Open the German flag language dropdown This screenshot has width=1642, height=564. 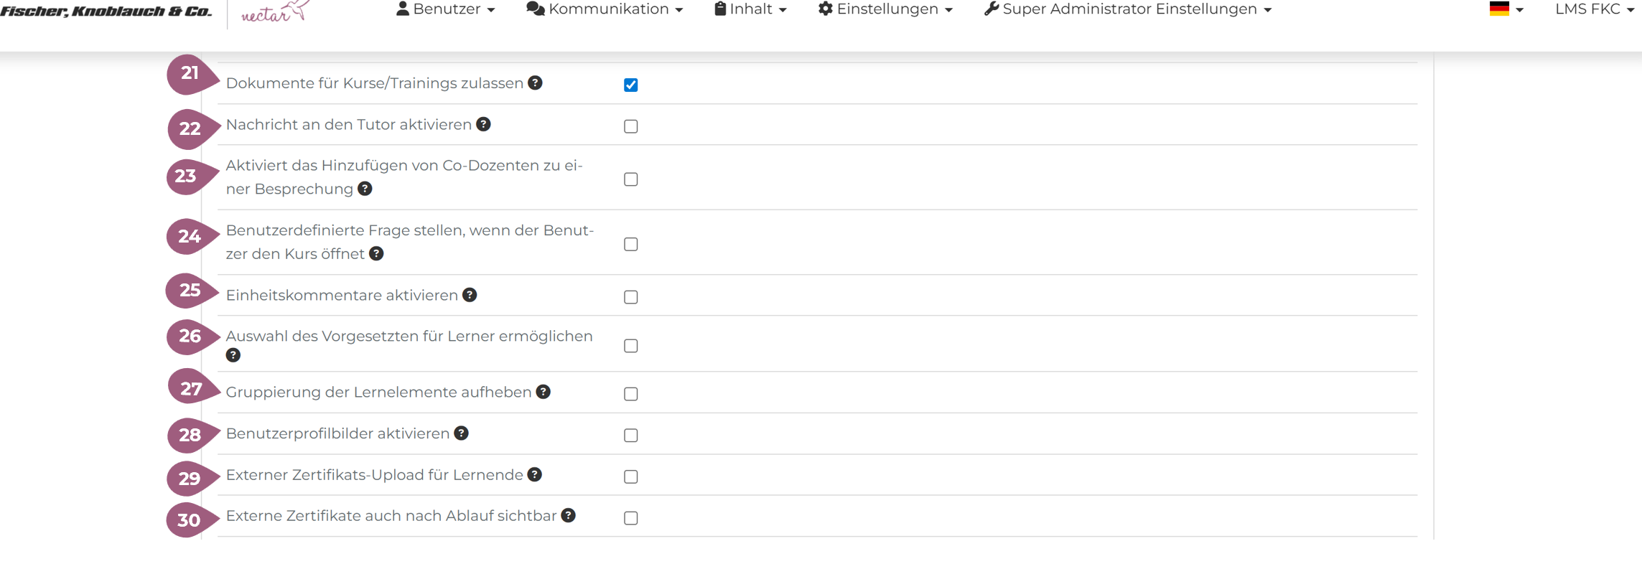pos(1506,9)
